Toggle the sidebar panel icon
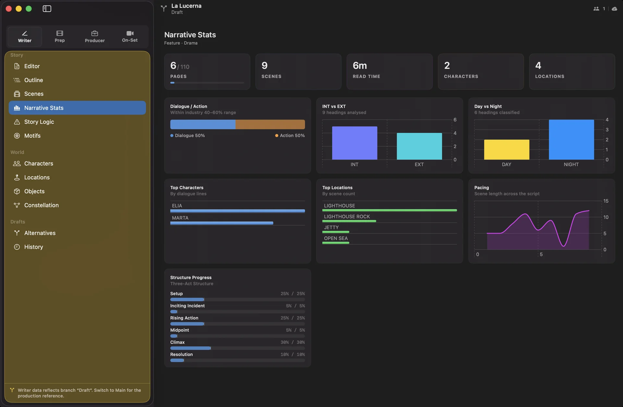623x407 pixels. tap(47, 9)
